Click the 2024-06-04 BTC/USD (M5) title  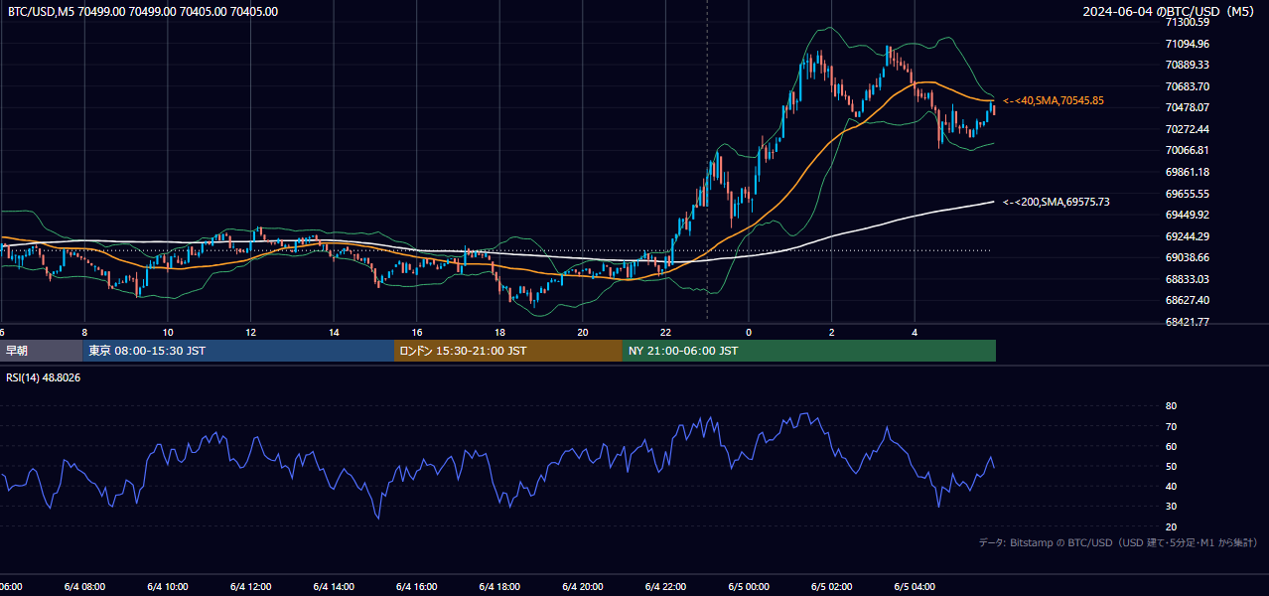(x=1171, y=11)
